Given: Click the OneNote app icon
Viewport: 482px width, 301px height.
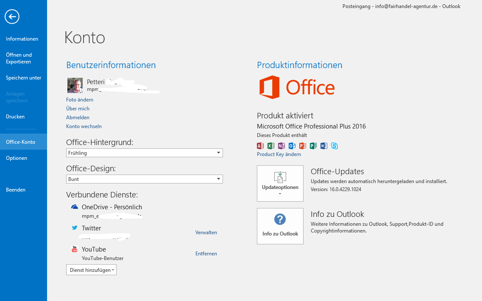Looking at the screenshot, I should (281, 146).
